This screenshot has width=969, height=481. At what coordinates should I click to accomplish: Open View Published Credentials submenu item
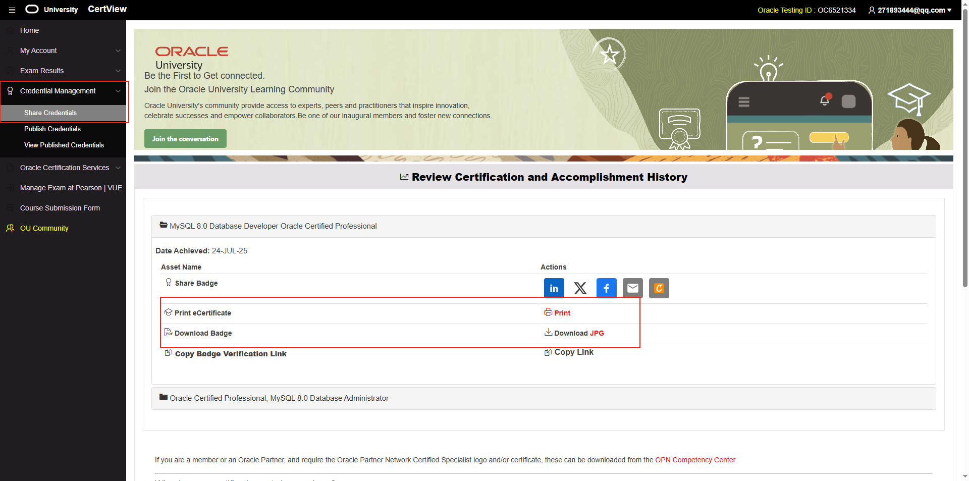pyautogui.click(x=64, y=145)
